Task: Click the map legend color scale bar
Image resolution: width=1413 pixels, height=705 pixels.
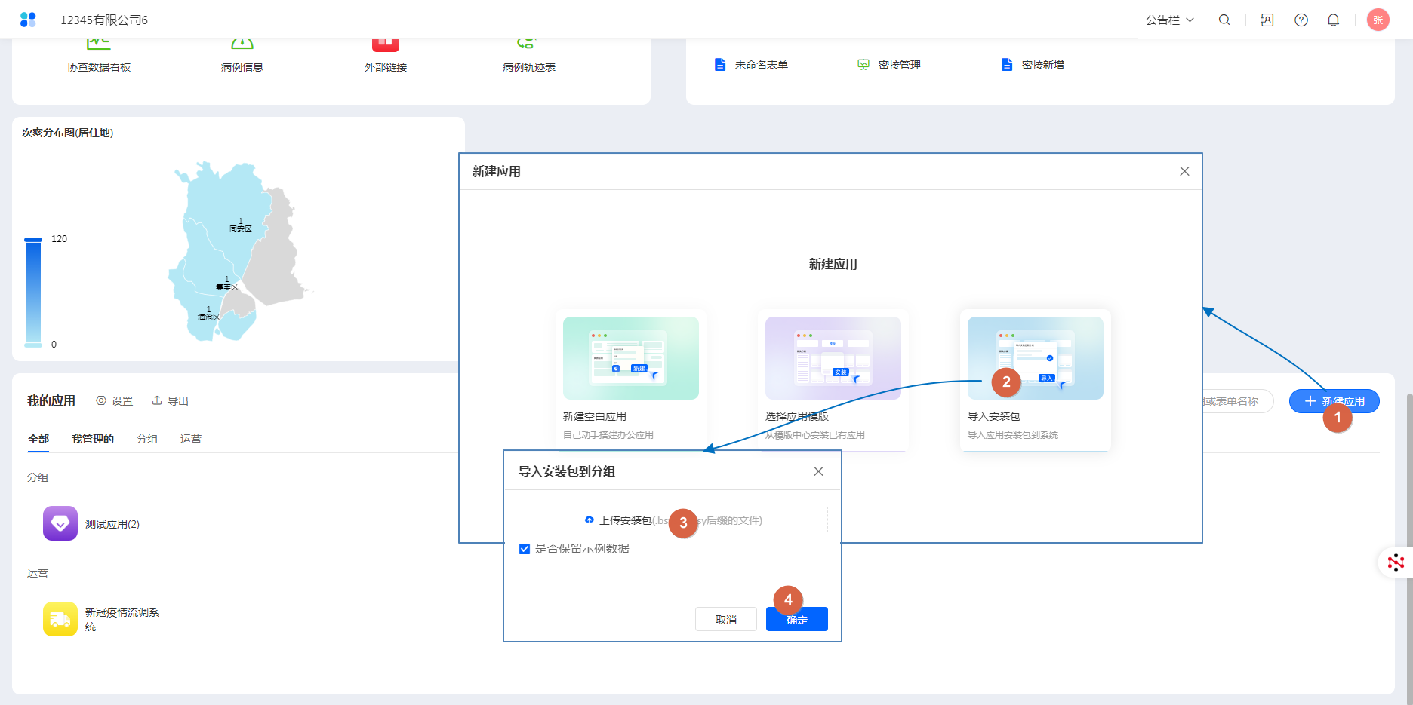Action: [x=33, y=292]
